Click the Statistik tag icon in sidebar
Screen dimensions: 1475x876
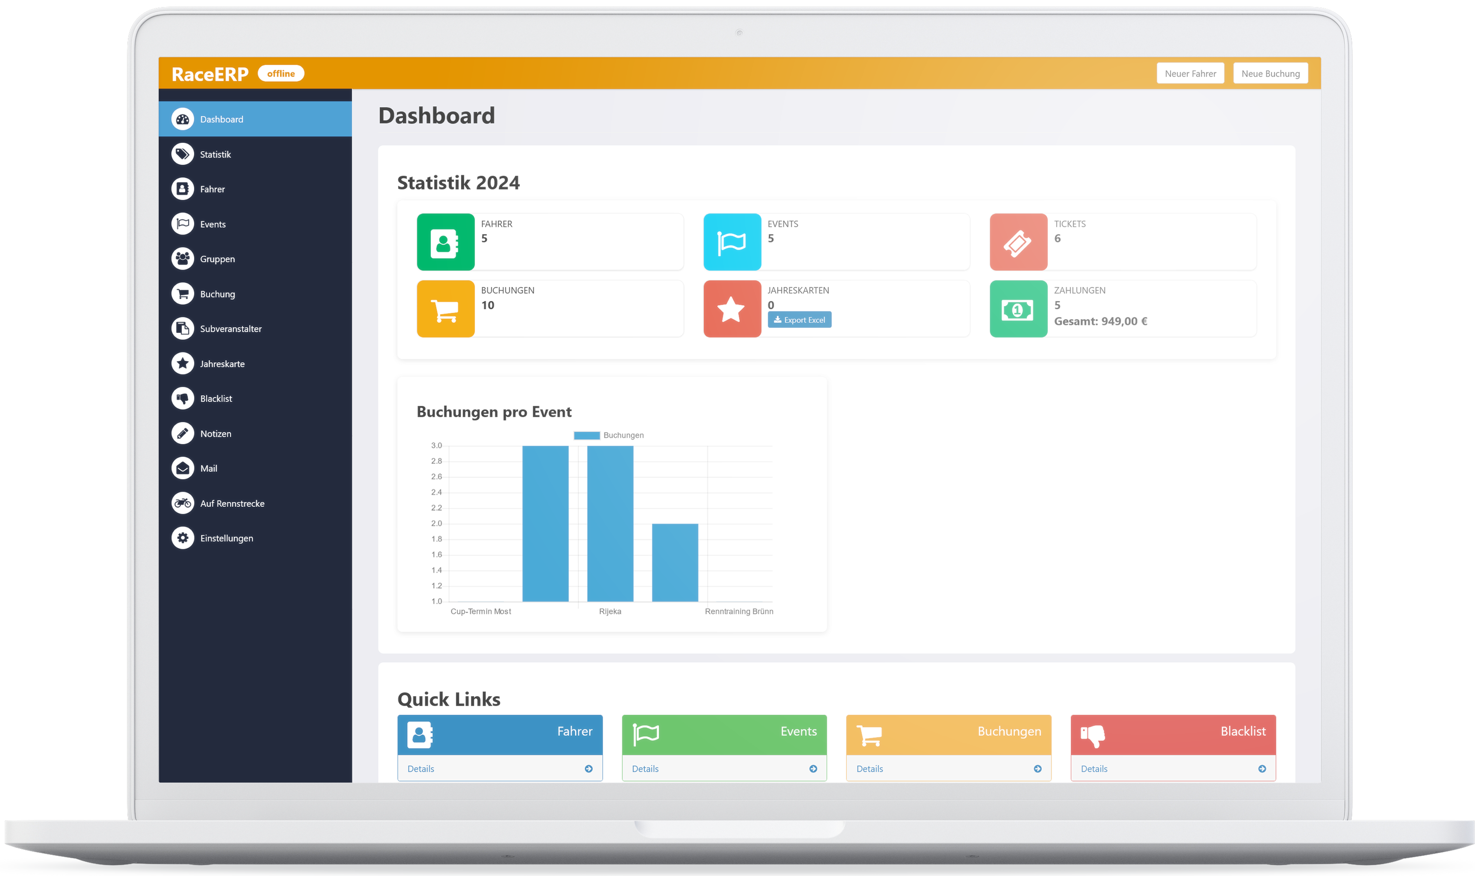coord(183,154)
